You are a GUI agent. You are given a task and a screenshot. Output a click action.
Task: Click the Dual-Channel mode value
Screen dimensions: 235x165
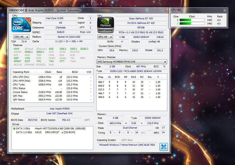(x=130, y=128)
